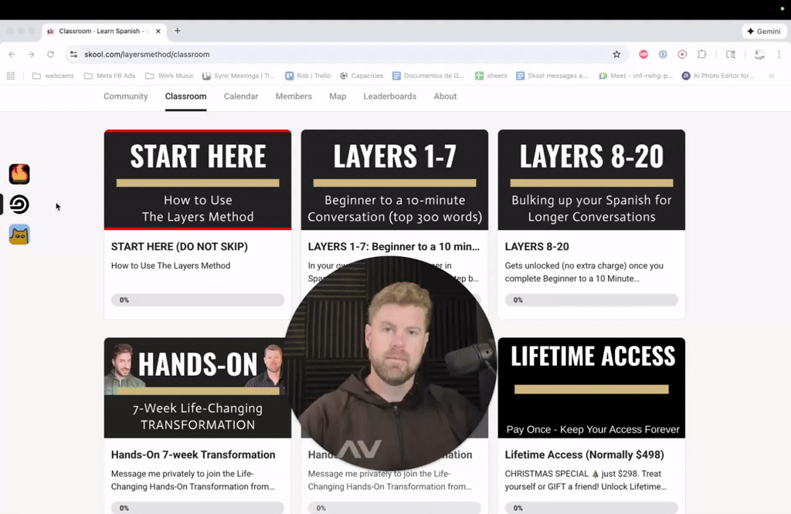Viewport: 791px width, 514px height.
Task: Click the flame app icon in sidebar
Action: tap(19, 174)
